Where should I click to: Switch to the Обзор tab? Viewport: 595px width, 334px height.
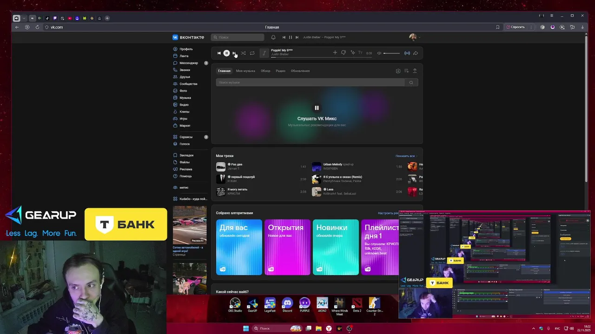point(265,71)
